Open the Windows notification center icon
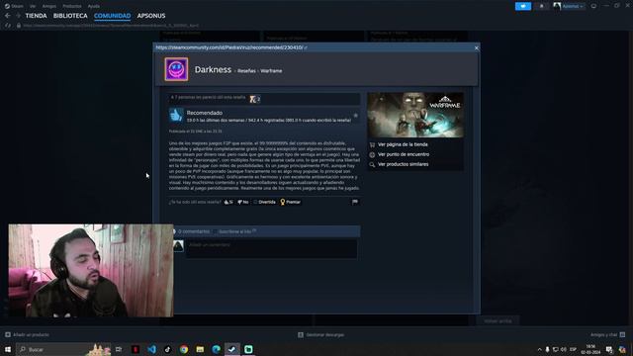 609,349
